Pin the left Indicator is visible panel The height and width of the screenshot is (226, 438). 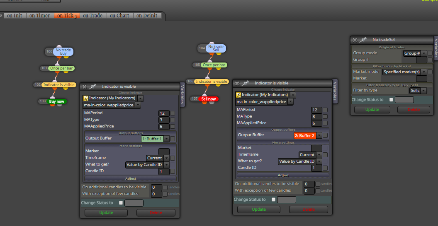(x=92, y=87)
